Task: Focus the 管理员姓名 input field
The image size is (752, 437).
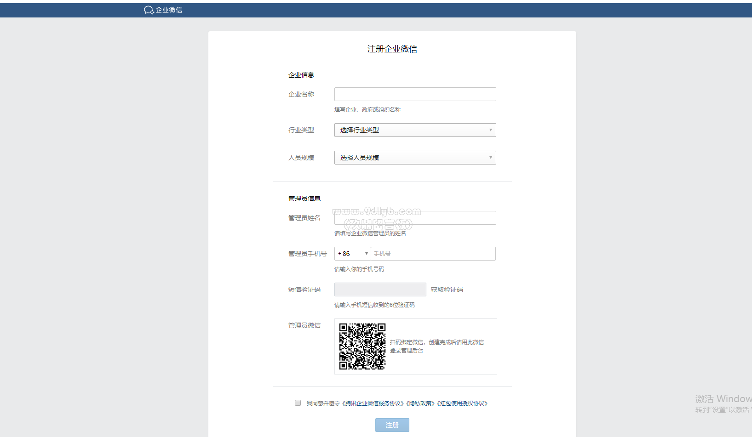Action: click(415, 218)
